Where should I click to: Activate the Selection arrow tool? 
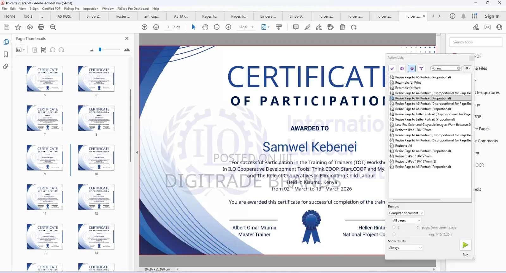194,27
